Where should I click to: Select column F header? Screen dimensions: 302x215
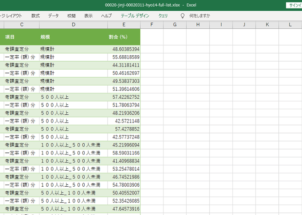pos(152,24)
